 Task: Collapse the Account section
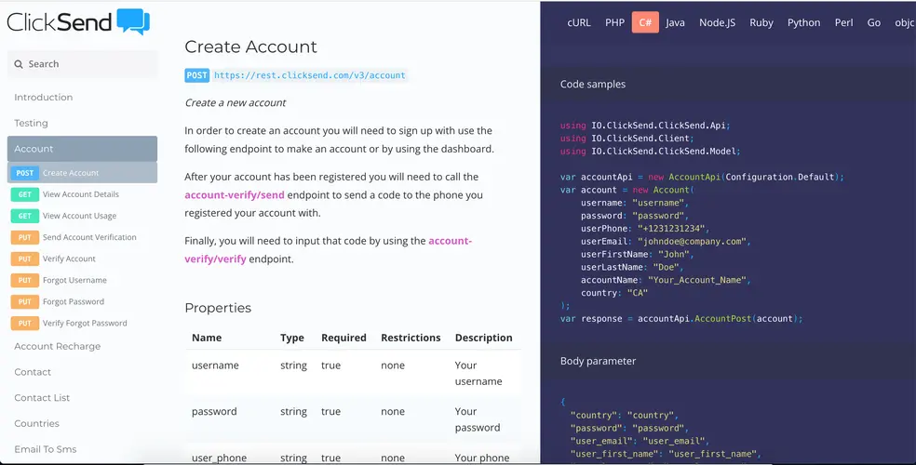pos(82,149)
